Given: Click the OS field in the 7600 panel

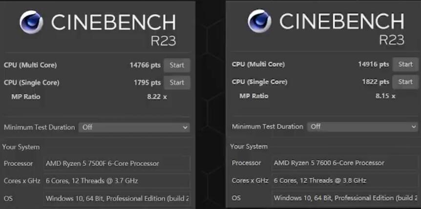Looking at the screenshot, I should point(345,198).
